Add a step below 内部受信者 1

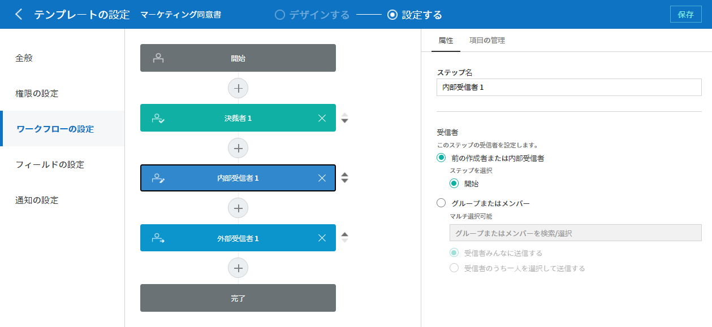click(x=238, y=208)
